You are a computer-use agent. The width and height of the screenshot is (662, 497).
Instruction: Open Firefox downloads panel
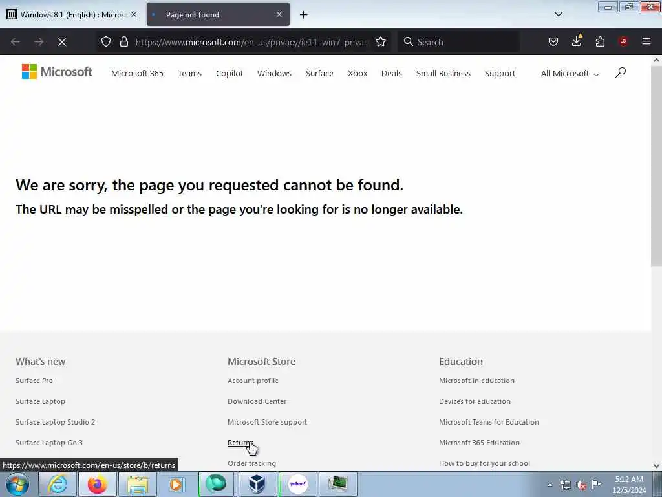[x=577, y=41]
